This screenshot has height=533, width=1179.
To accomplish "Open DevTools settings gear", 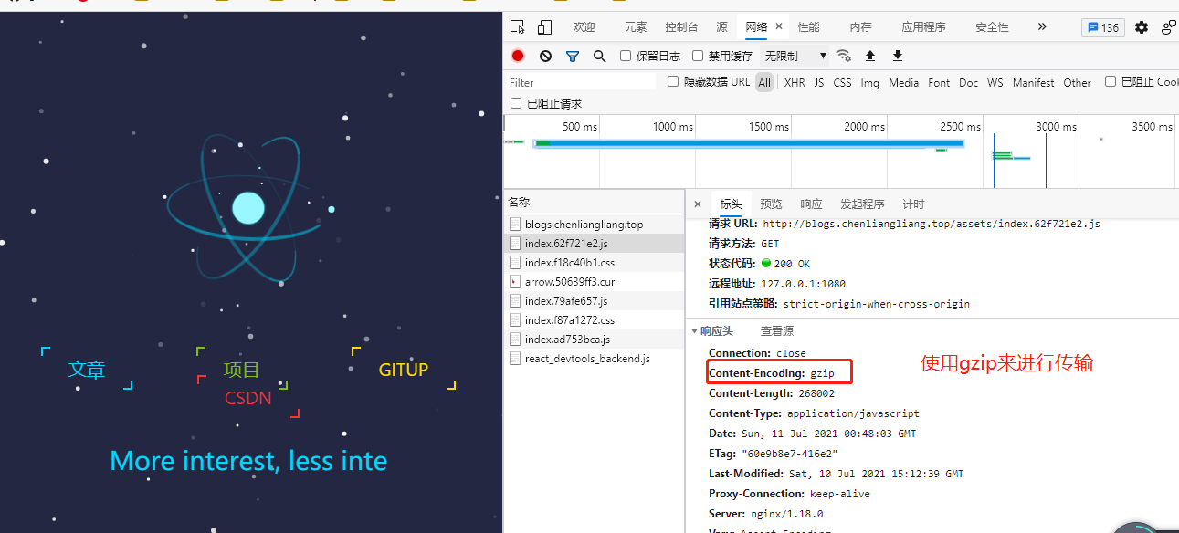I will click(x=1141, y=27).
